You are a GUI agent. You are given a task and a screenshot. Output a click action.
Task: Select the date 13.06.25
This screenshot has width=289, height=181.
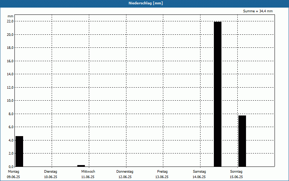(x=162, y=177)
